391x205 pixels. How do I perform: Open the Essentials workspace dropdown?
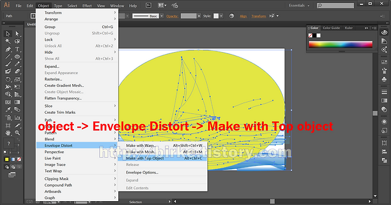[299, 5]
